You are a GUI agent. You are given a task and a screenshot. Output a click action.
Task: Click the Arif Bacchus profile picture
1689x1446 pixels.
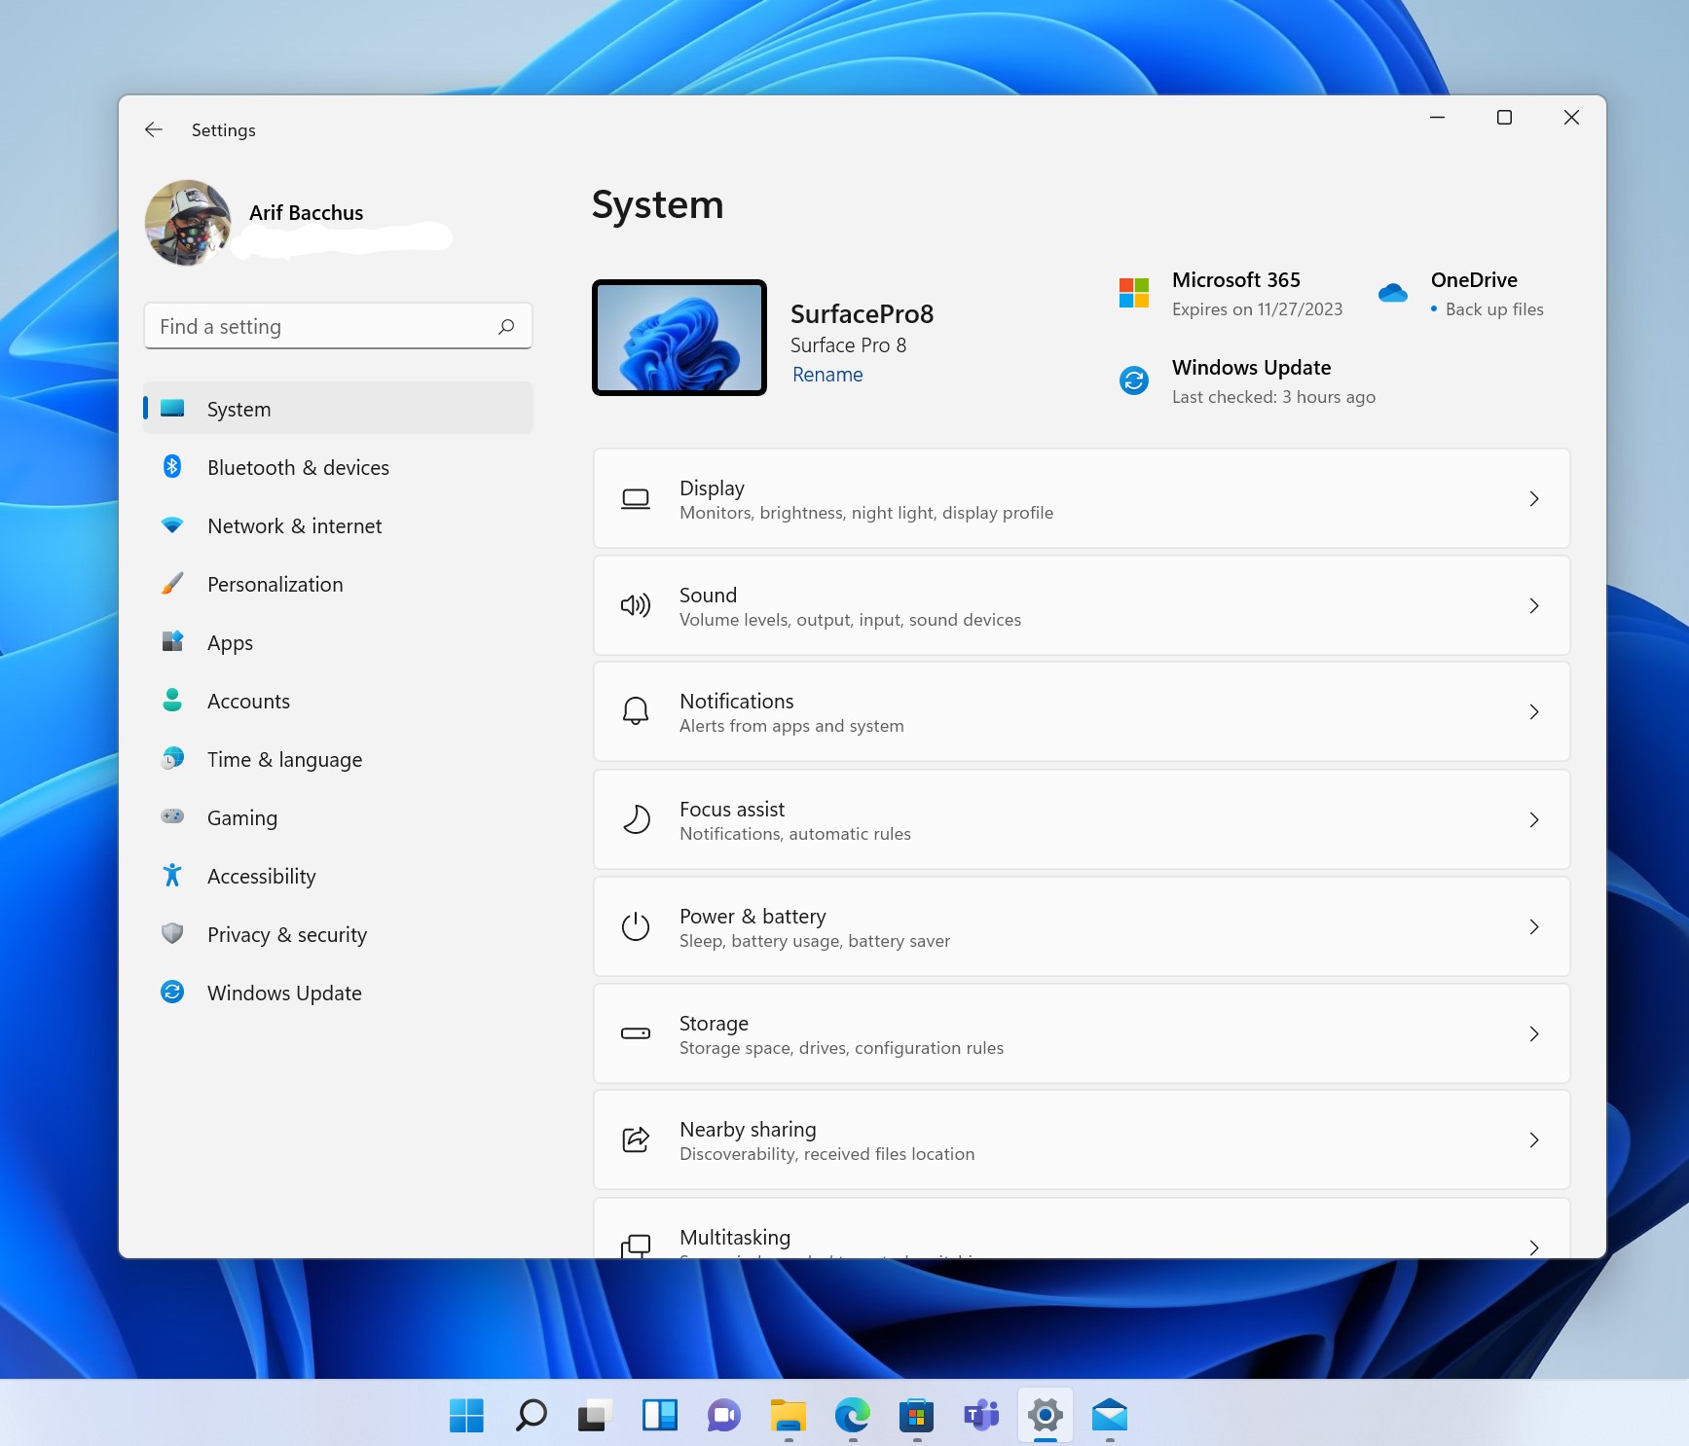coord(188,223)
